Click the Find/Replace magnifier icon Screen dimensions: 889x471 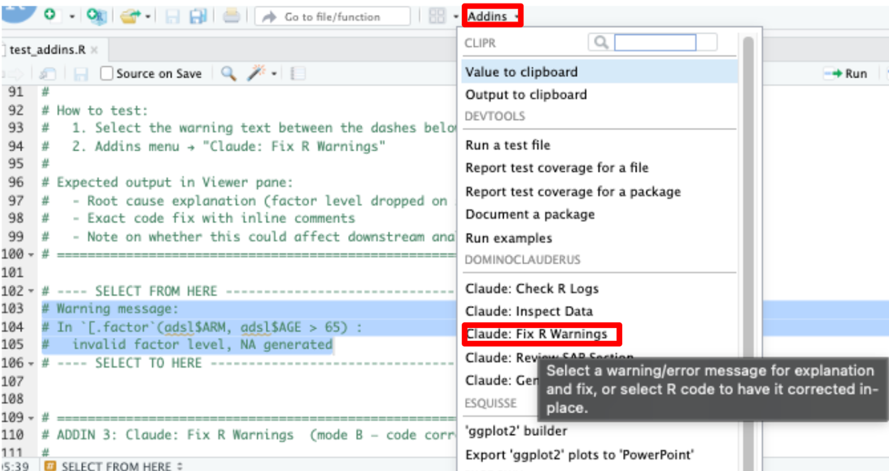tap(228, 73)
